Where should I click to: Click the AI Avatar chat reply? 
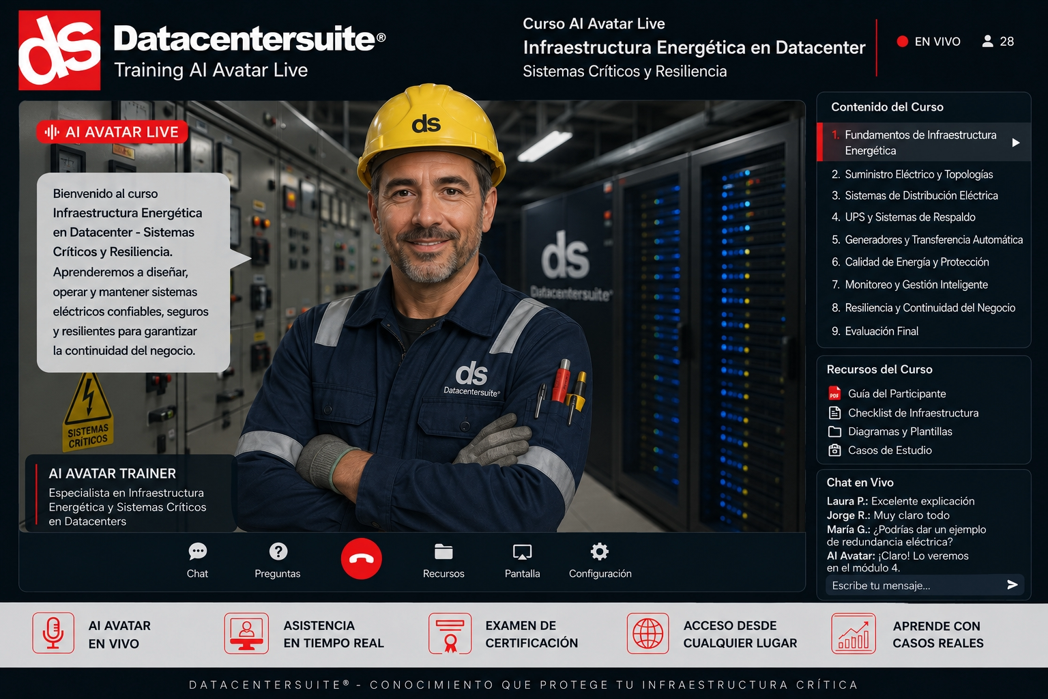click(898, 561)
